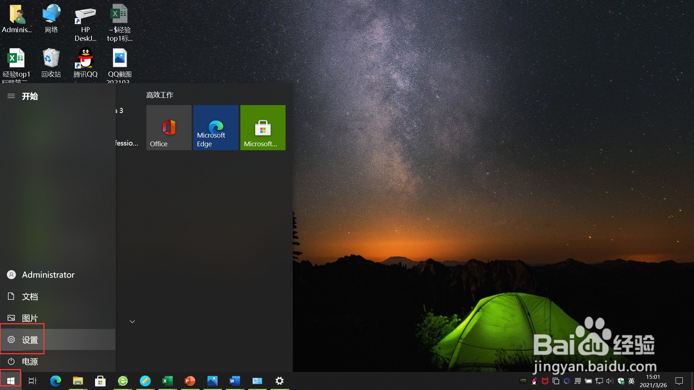Viewport: 694px width, 390px height.
Task: Open the green 360 browser taskbar icon
Action: pyautogui.click(x=123, y=381)
